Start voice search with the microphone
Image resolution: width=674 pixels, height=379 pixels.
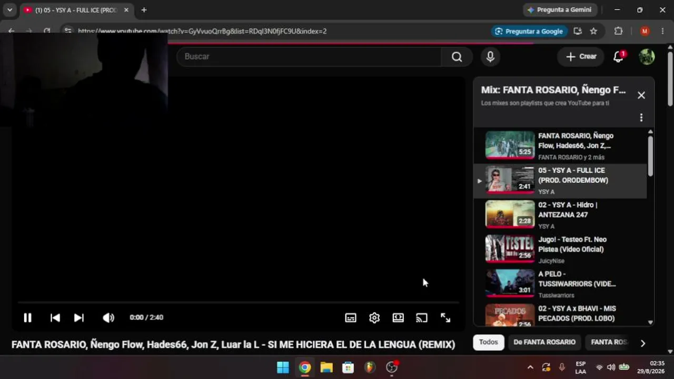490,57
